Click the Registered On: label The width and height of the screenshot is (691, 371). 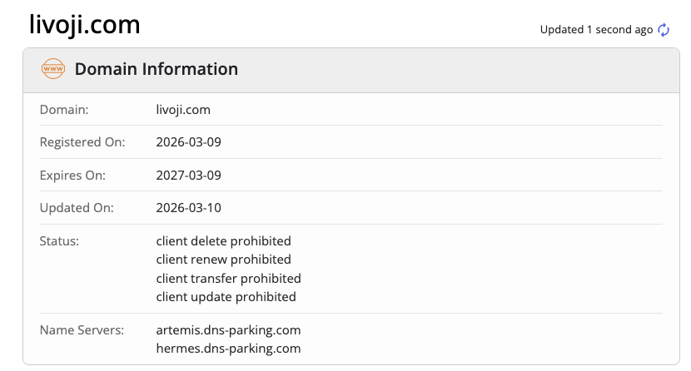[x=82, y=142]
